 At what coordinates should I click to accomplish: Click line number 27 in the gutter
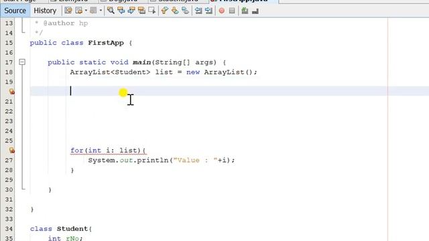[9, 161]
